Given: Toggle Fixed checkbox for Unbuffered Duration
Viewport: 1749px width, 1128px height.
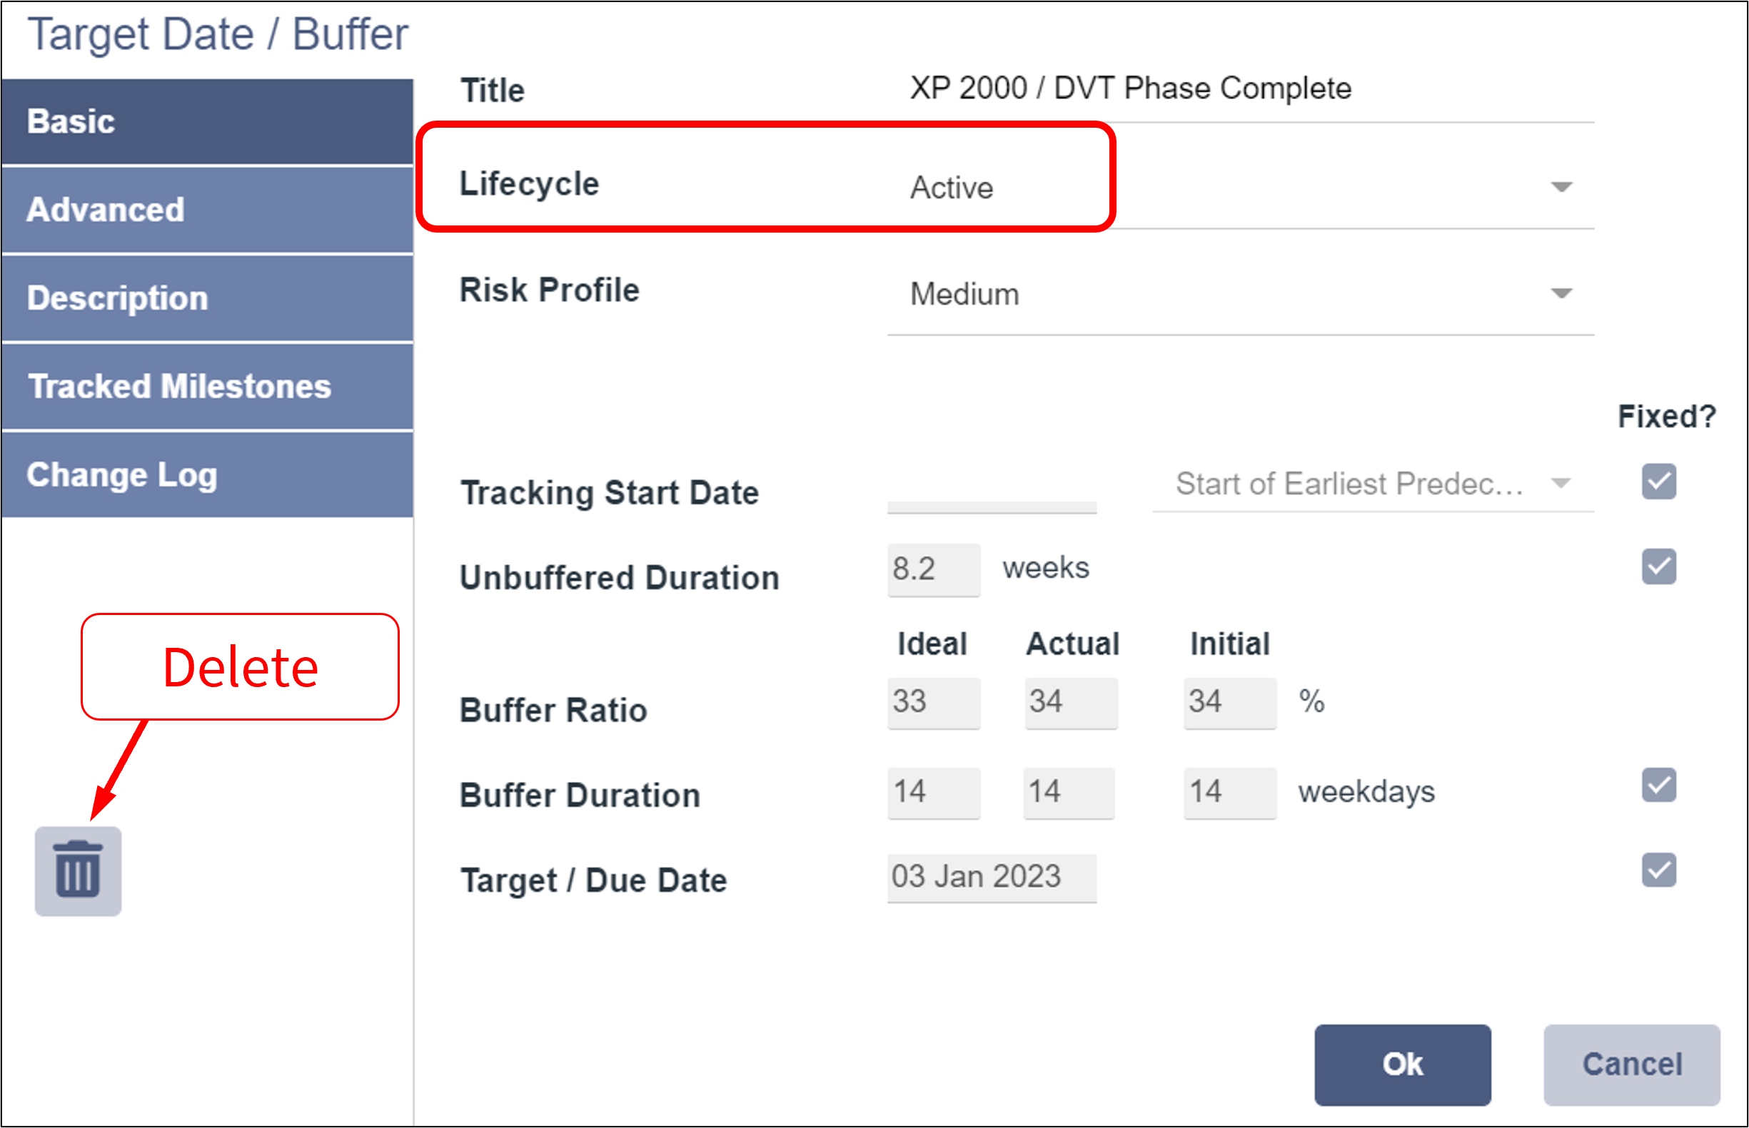Looking at the screenshot, I should tap(1658, 566).
